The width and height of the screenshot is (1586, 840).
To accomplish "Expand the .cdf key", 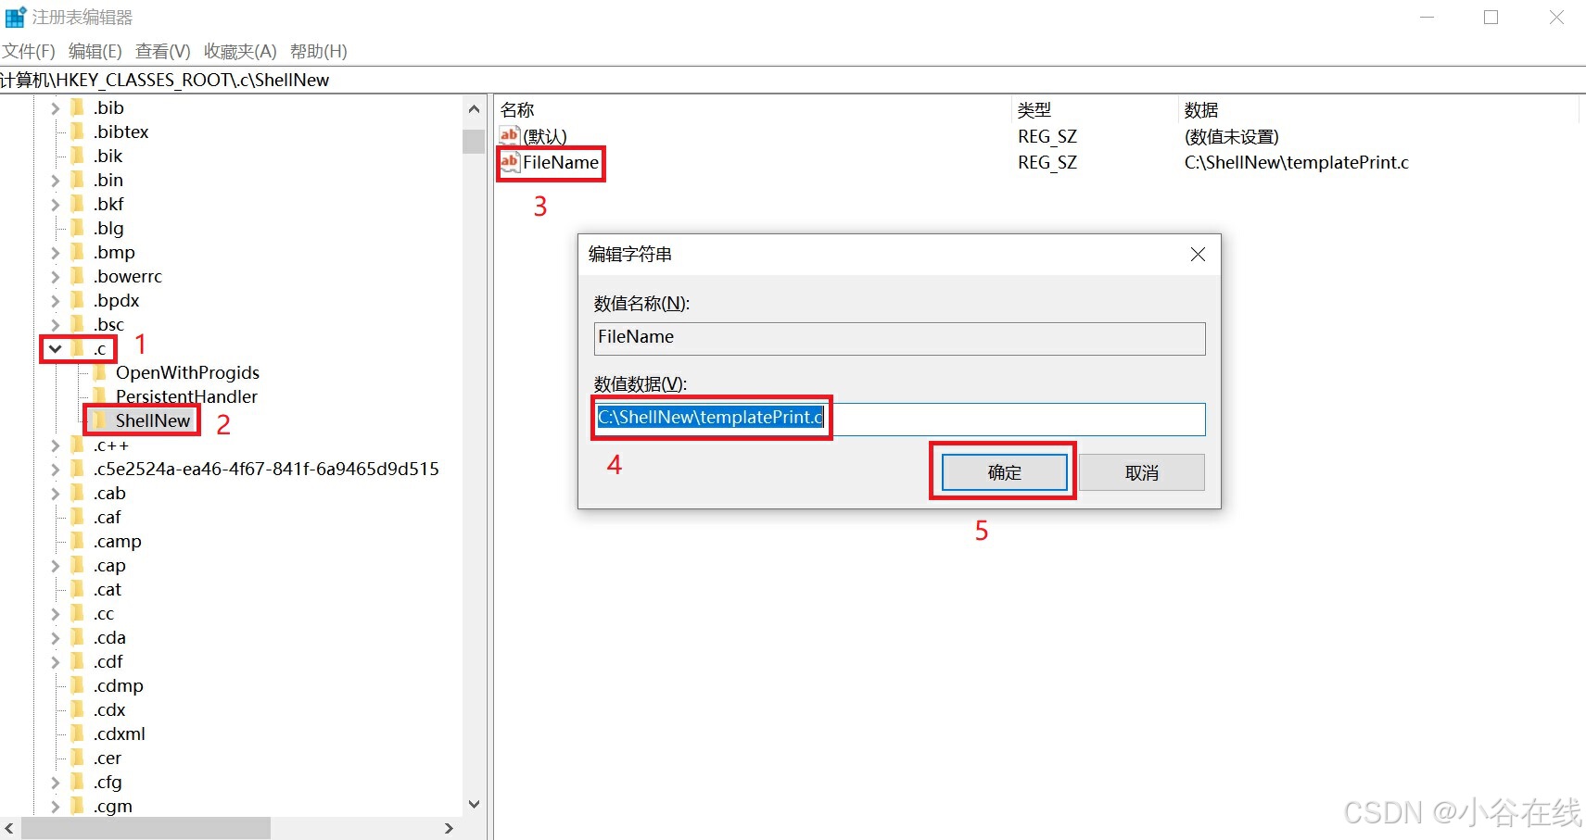I will point(56,662).
